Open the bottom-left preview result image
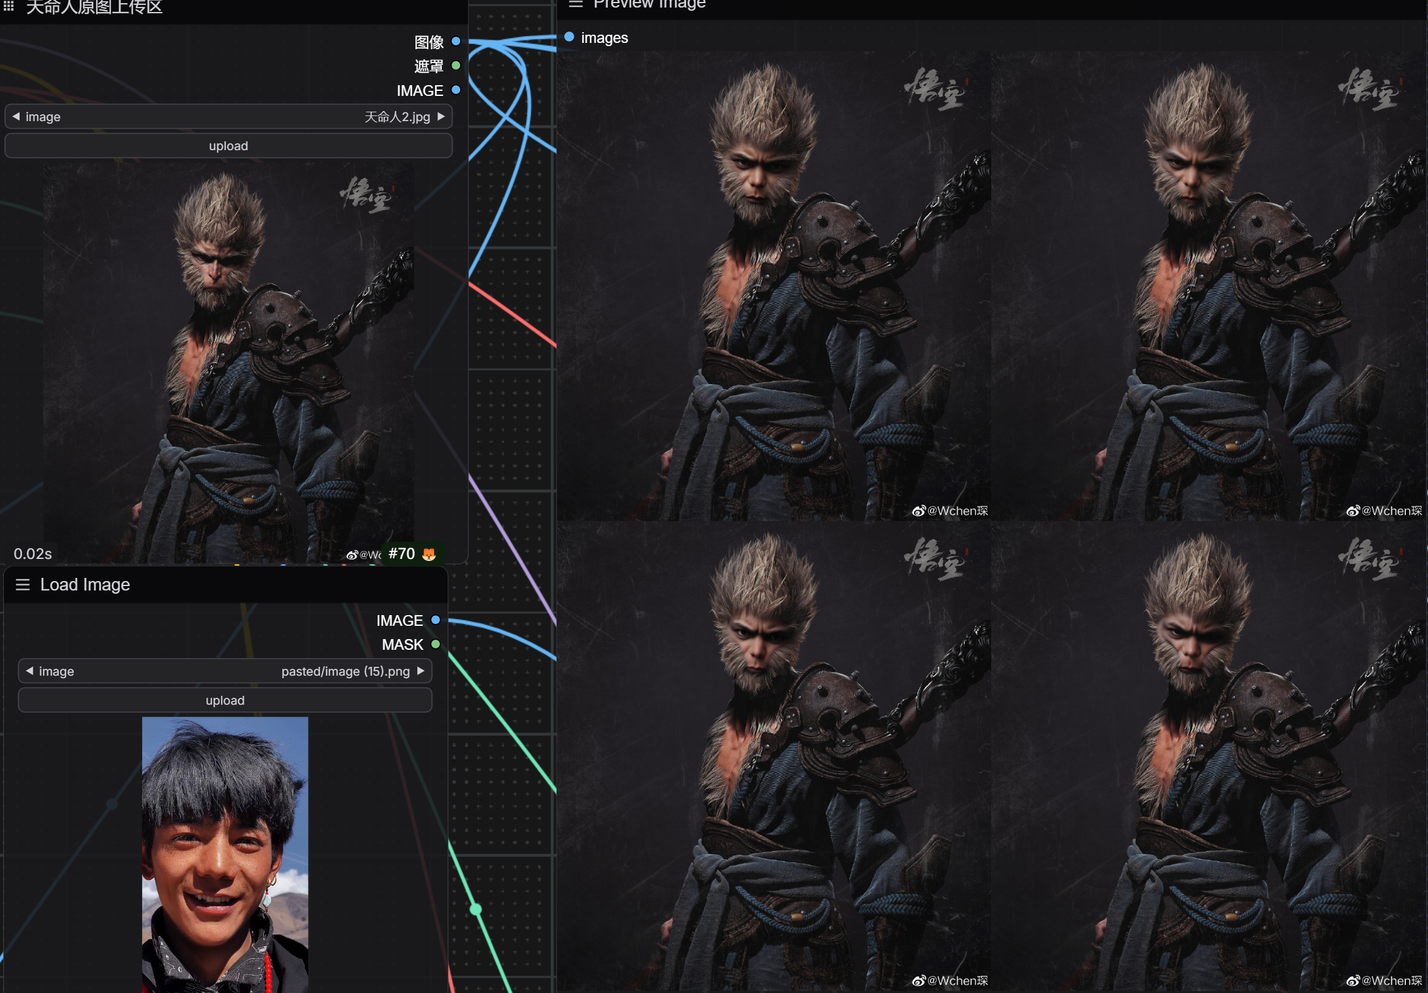The height and width of the screenshot is (993, 1428). (x=773, y=756)
